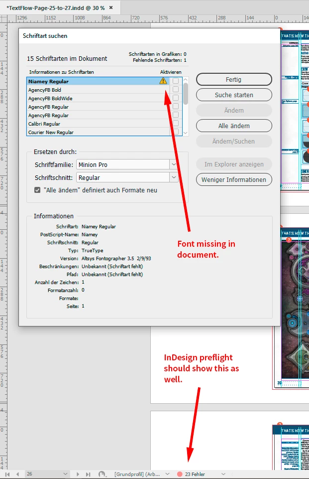Click the greyed-out Ändern/Suchen button
Viewport: 309px width, 479px height.
click(x=234, y=141)
